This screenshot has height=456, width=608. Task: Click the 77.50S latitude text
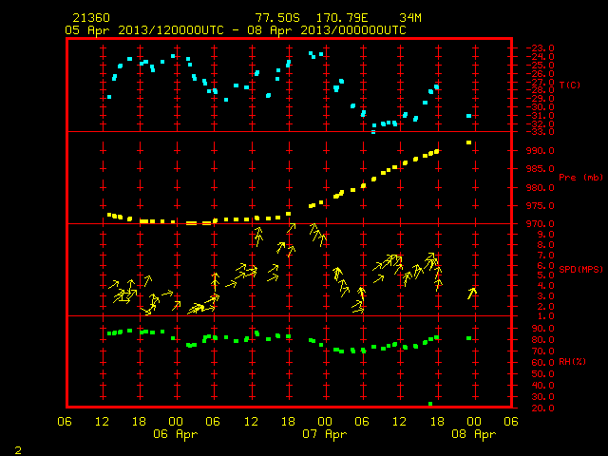point(277,18)
